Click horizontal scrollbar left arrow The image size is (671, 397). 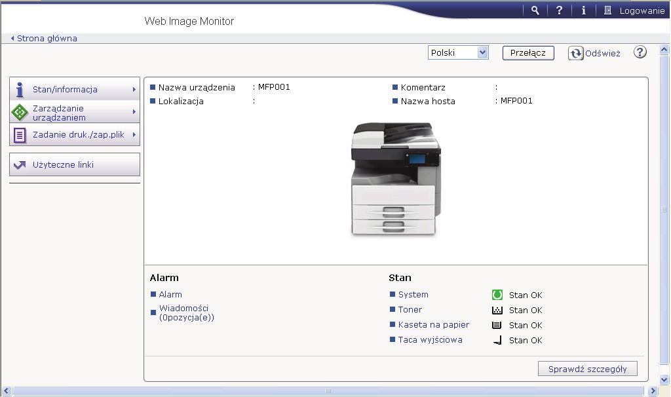click(6, 390)
